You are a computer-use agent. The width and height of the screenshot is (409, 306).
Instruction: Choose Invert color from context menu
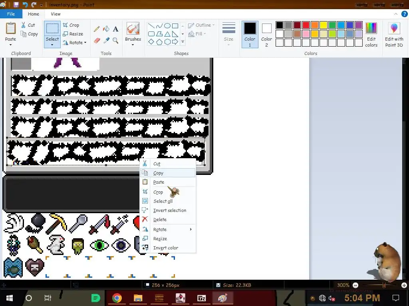click(168, 248)
